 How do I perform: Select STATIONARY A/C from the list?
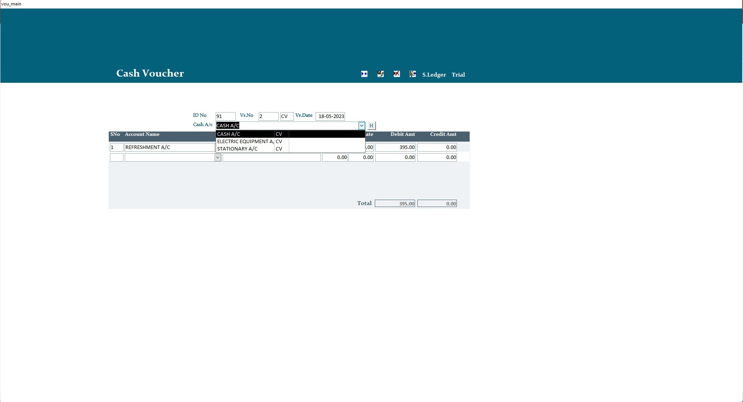290,149
